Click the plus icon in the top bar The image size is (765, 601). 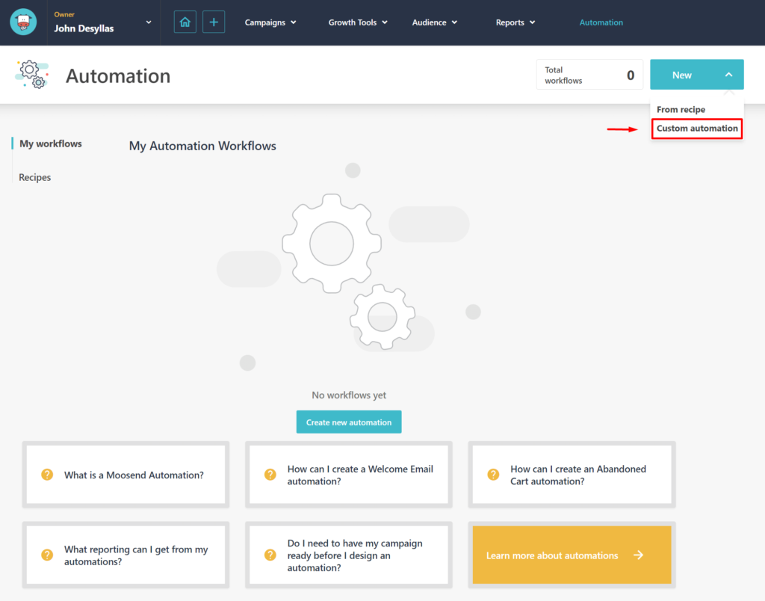tap(214, 22)
